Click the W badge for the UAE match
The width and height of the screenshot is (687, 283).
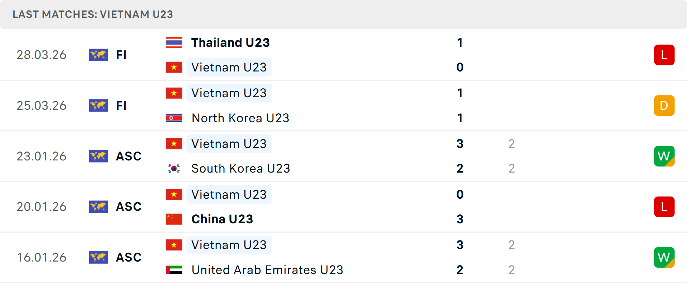point(664,257)
